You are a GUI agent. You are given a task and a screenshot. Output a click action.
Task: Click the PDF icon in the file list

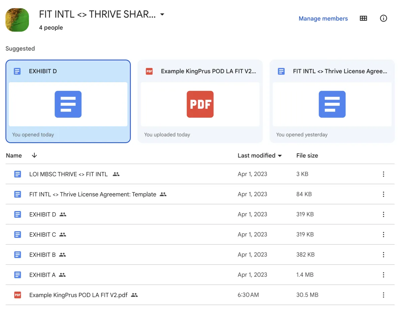[18, 295]
